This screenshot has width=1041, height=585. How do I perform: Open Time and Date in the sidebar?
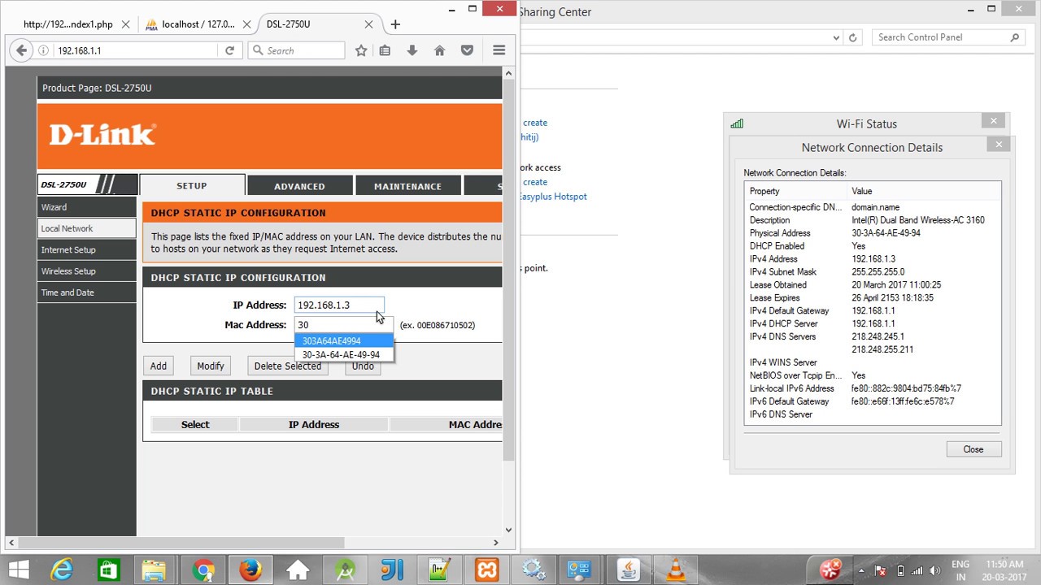[87, 292]
